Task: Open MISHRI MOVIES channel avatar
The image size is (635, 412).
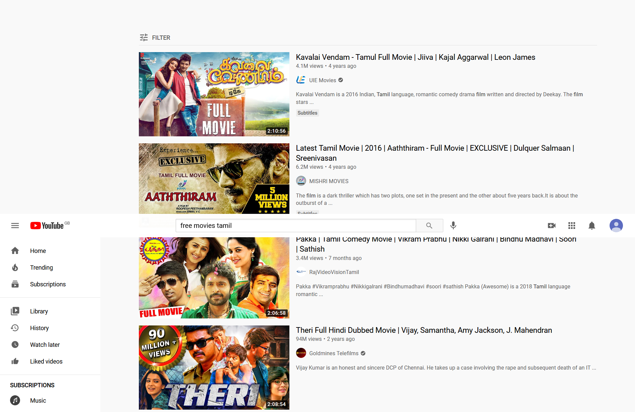Action: click(x=301, y=181)
